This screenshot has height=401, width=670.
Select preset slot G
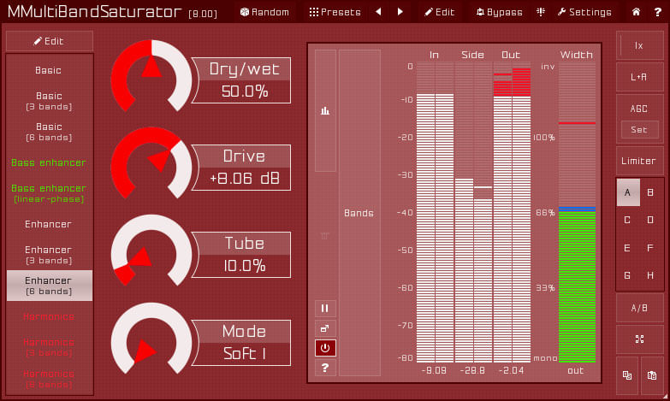(628, 275)
